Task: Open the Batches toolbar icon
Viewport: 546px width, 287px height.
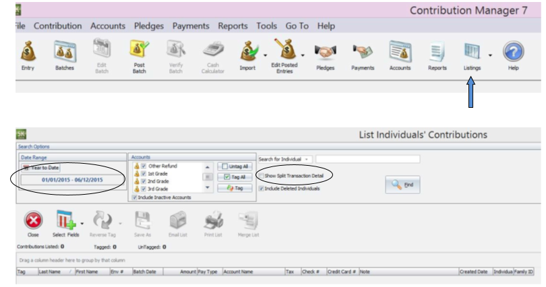Action: pos(65,51)
